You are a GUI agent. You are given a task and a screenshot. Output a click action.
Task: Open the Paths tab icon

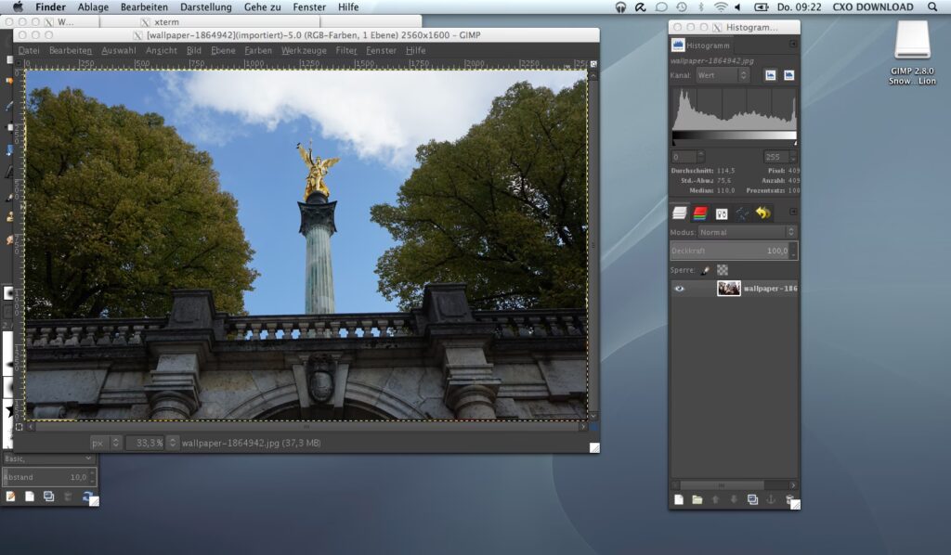(742, 213)
